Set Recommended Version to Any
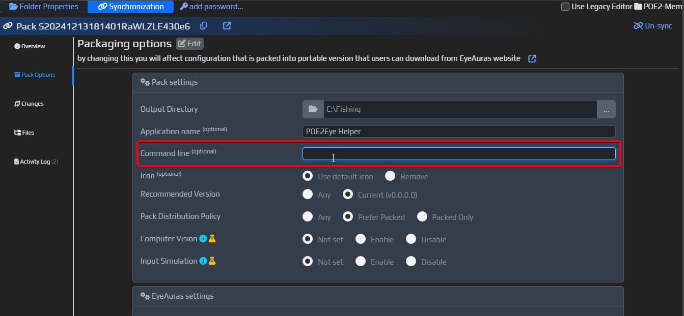The height and width of the screenshot is (316, 684). 308,195
